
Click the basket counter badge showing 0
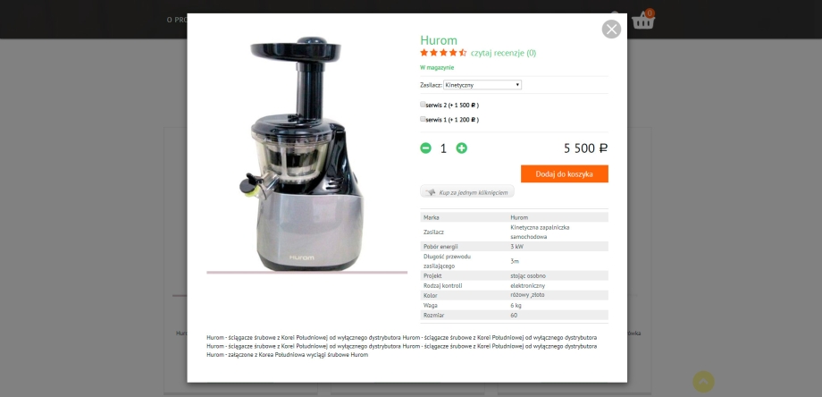650,13
